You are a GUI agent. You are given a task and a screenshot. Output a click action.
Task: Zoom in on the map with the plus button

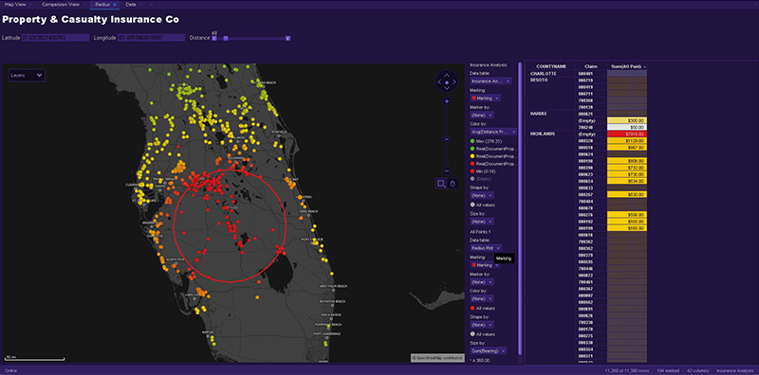tap(447, 101)
